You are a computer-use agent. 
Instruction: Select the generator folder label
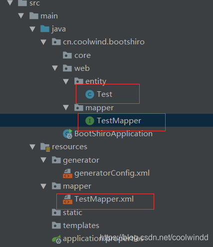pyautogui.click(x=81, y=160)
